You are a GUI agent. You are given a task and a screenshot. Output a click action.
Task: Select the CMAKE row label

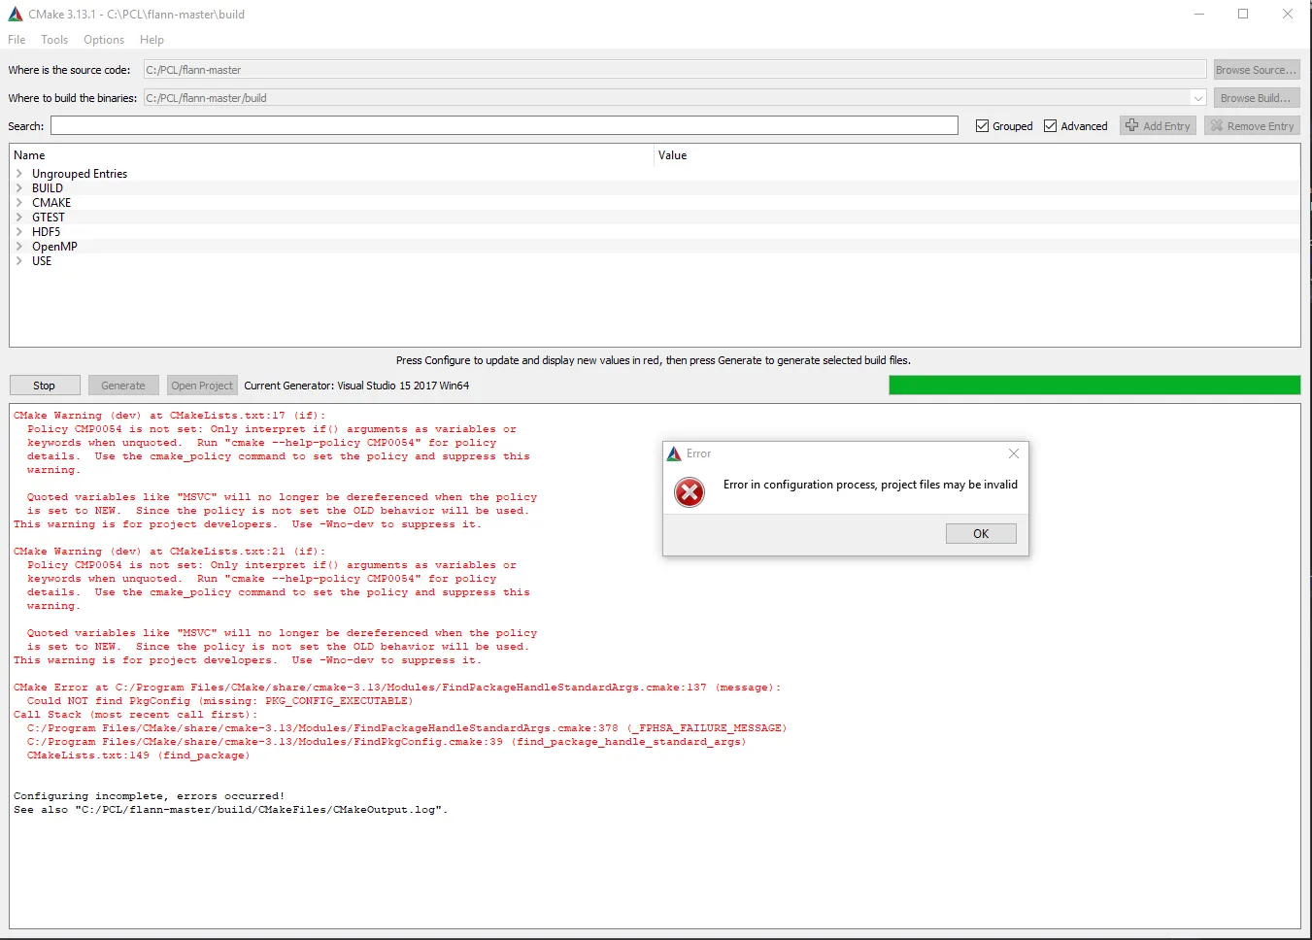click(51, 203)
